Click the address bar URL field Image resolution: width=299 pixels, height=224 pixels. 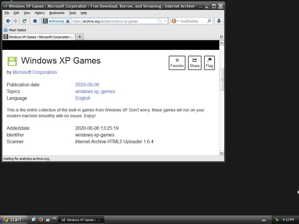coord(114,21)
